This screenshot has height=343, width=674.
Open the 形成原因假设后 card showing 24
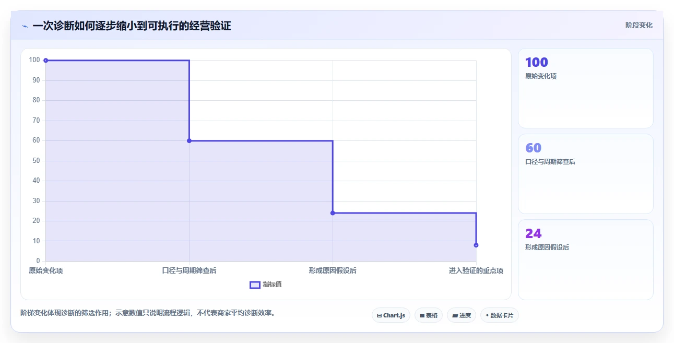585,259
